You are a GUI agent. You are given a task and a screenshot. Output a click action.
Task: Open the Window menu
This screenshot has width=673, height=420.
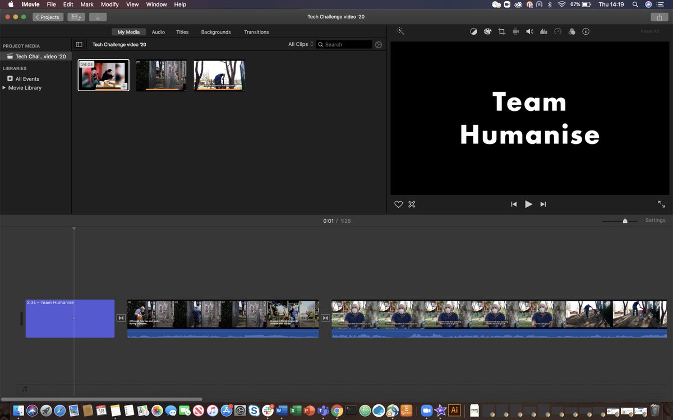pyautogui.click(x=156, y=4)
